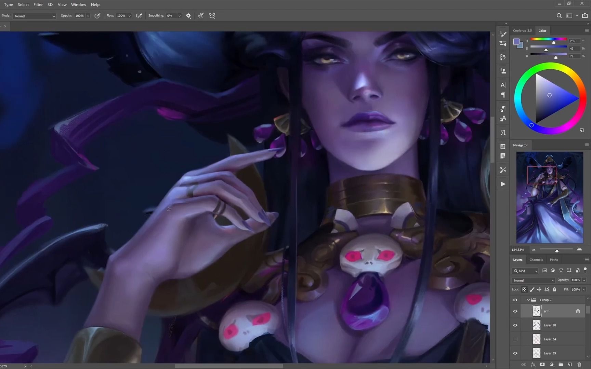Create a new group folder
591x369 pixels.
561,365
